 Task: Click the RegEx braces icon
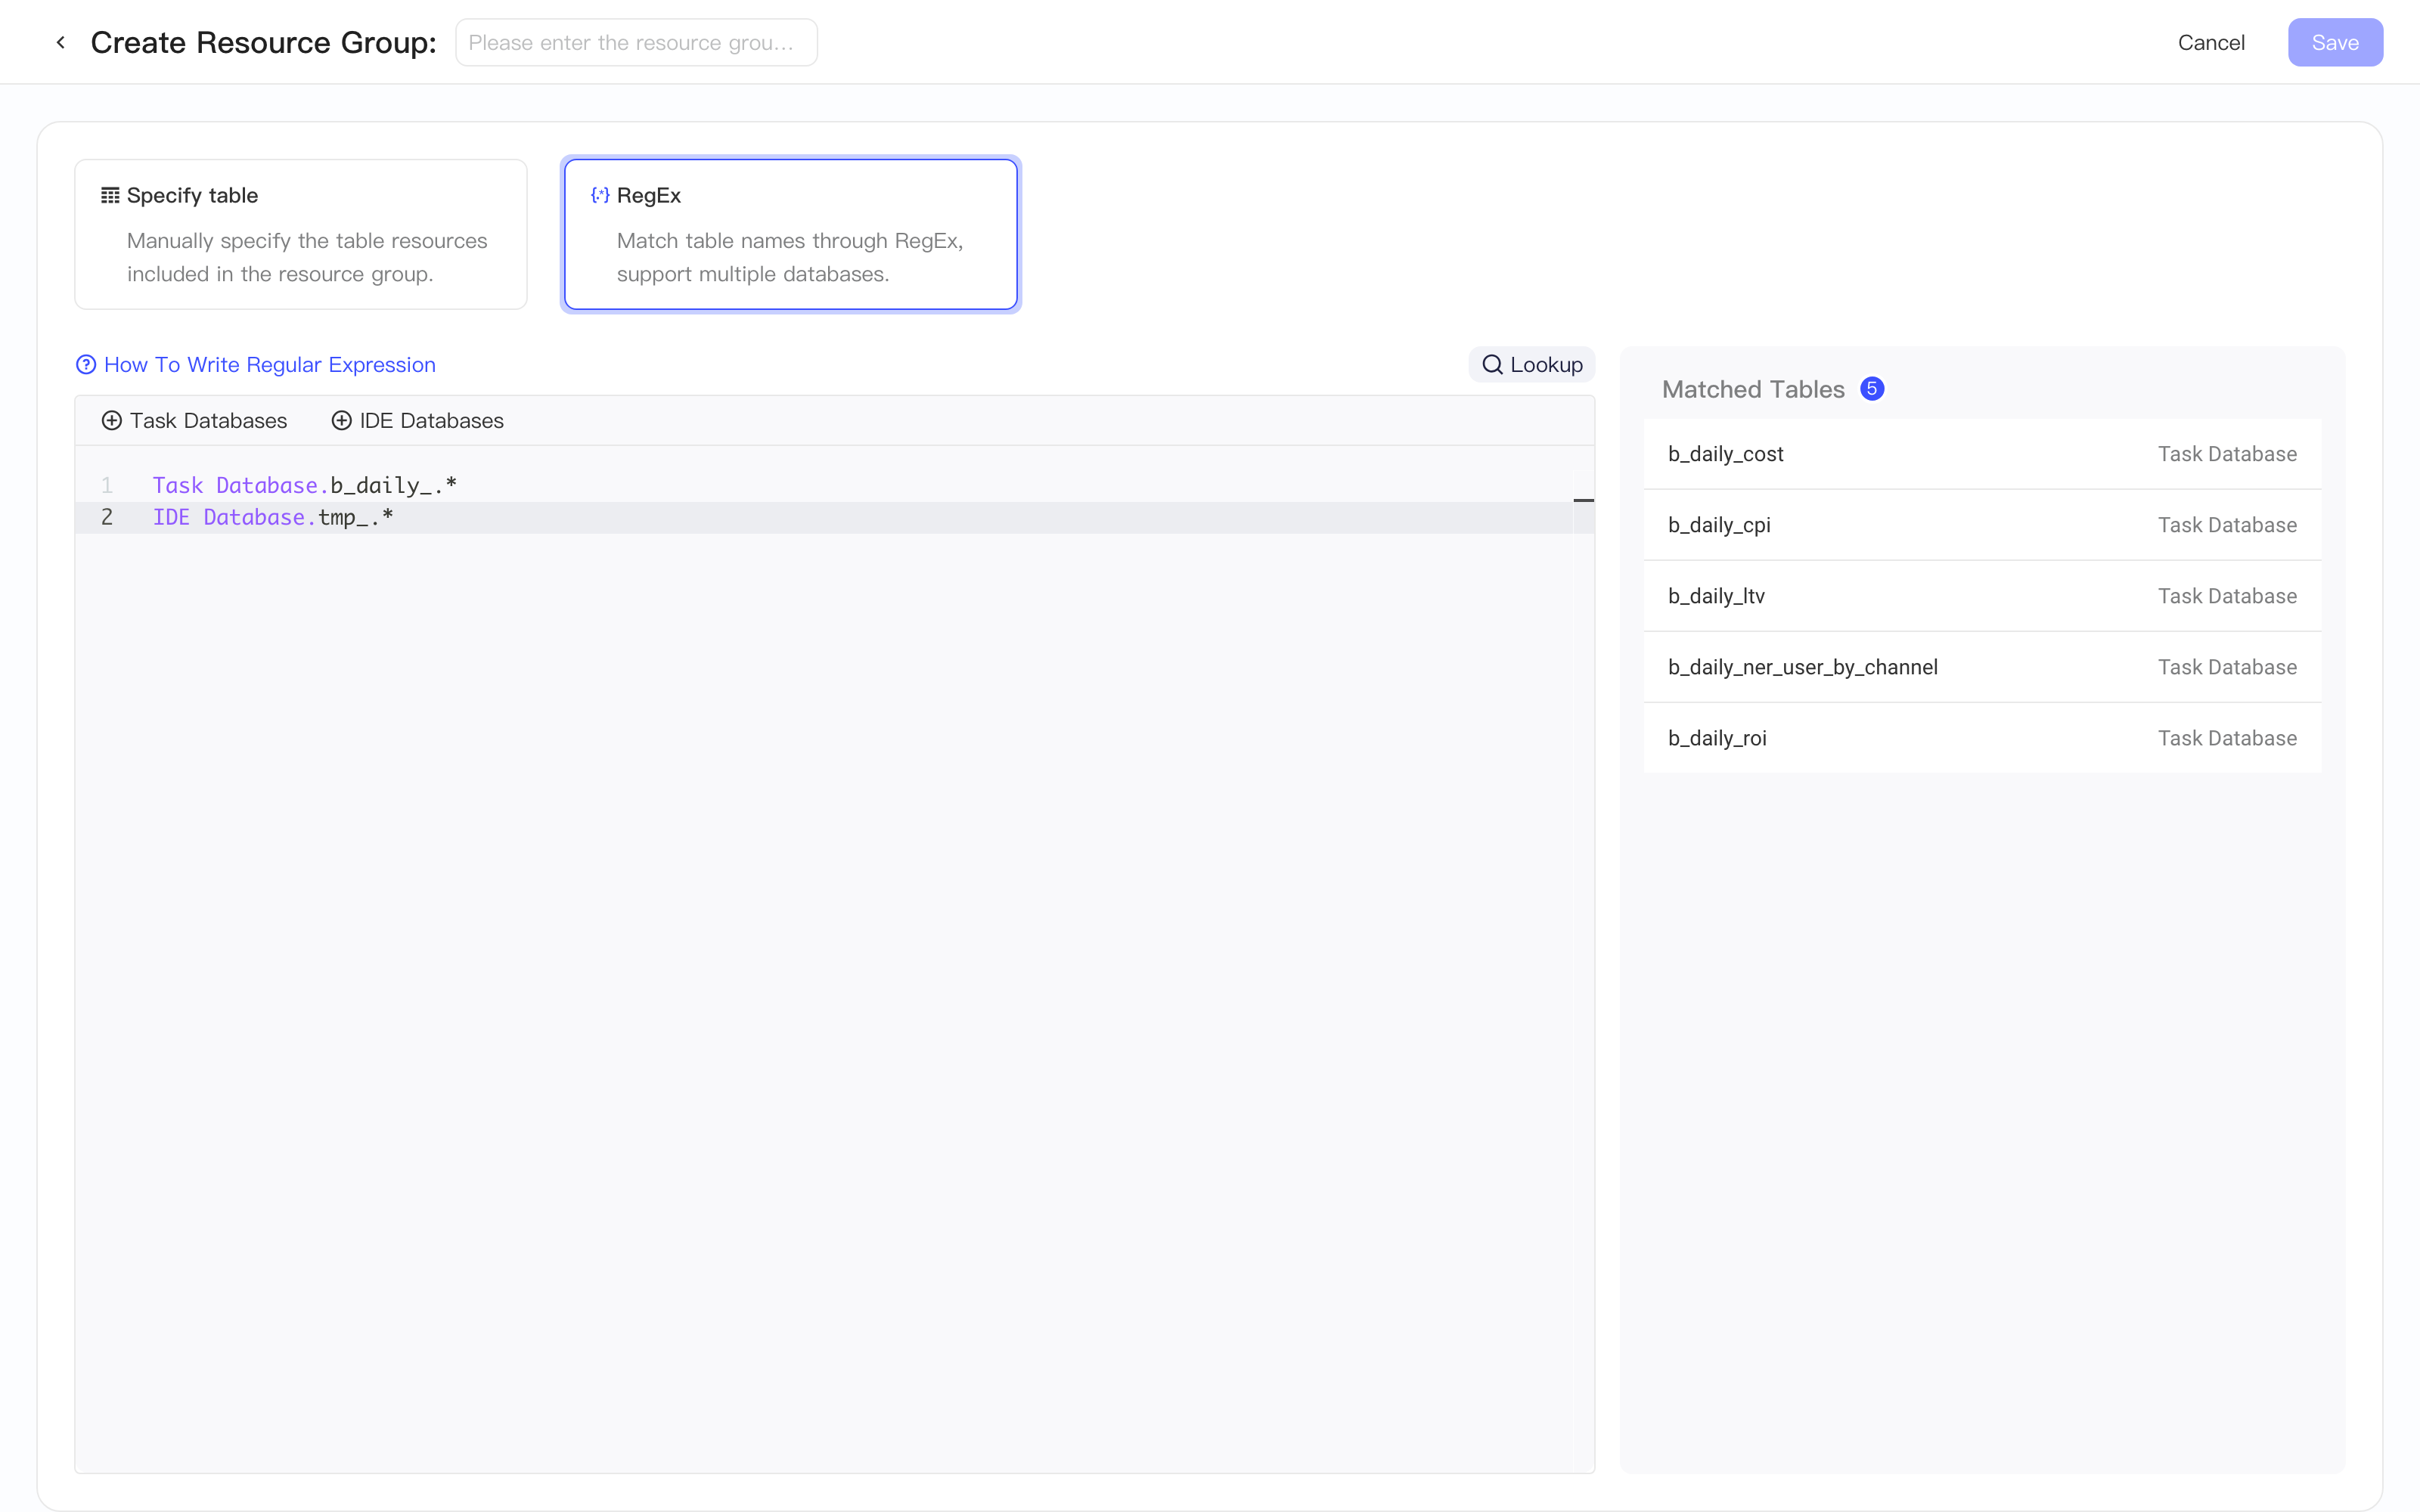click(600, 195)
